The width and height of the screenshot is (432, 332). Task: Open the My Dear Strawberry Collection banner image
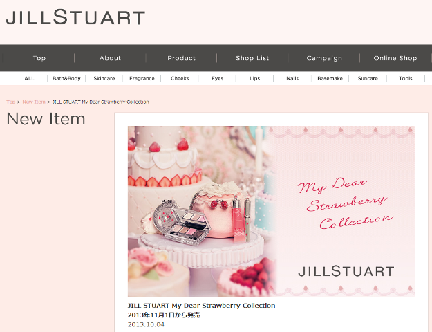click(272, 211)
